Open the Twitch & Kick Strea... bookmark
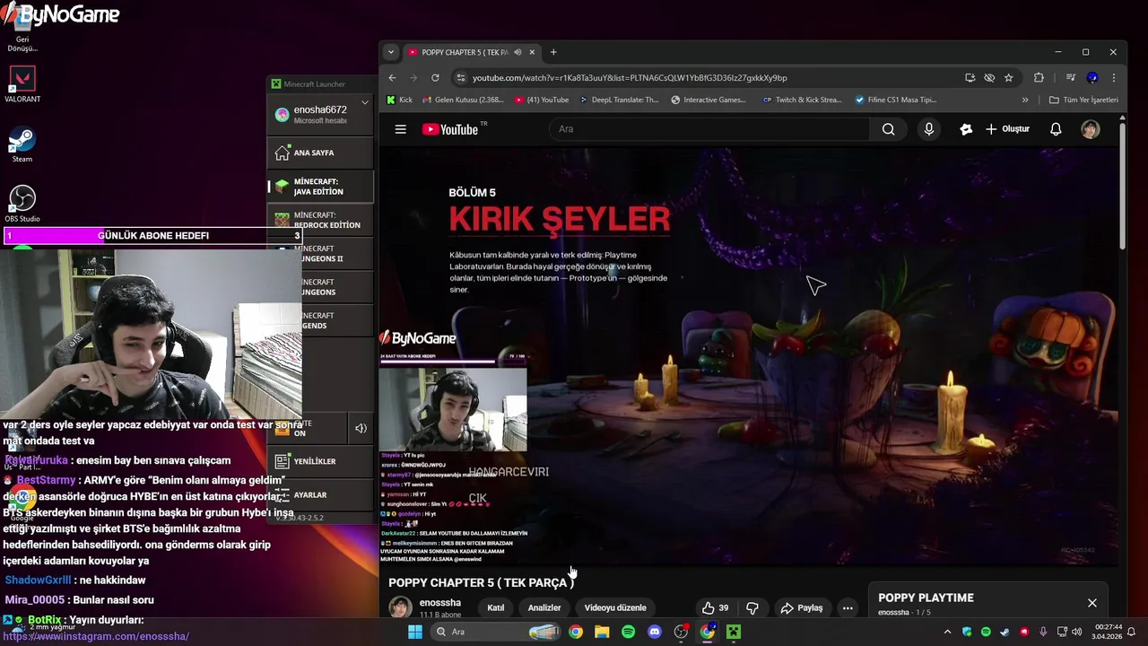The width and height of the screenshot is (1148, 646). point(802,100)
